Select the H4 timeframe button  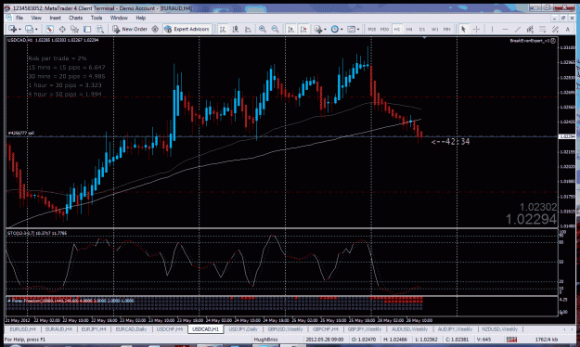pos(409,29)
